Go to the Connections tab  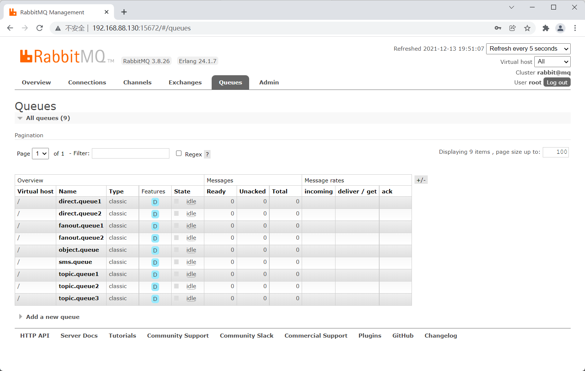[x=87, y=83]
